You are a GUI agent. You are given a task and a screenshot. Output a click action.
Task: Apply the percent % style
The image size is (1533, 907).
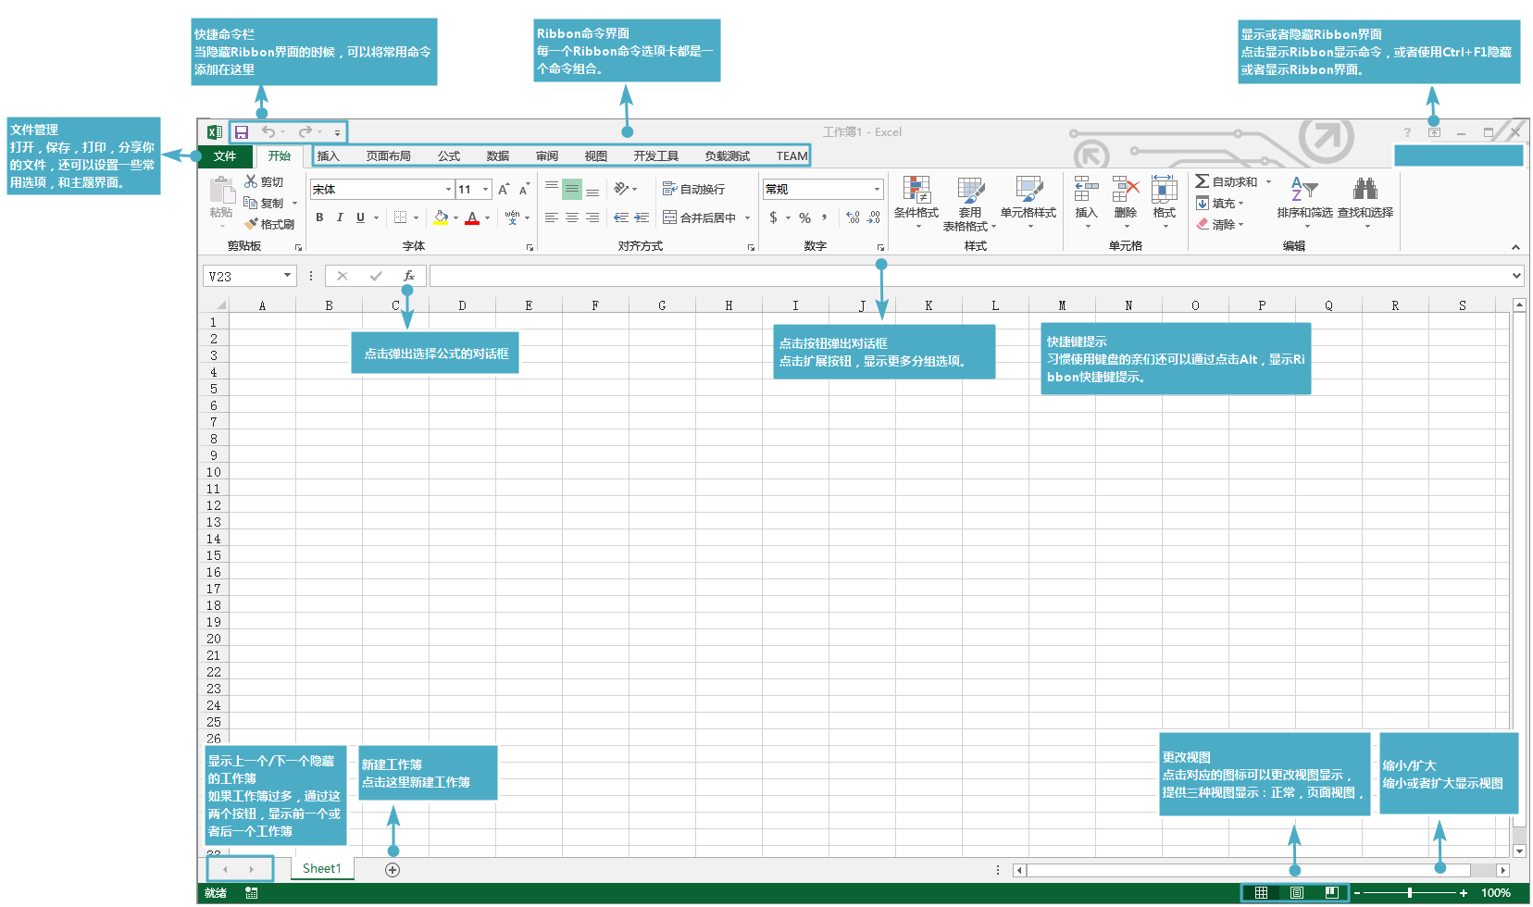tap(804, 218)
